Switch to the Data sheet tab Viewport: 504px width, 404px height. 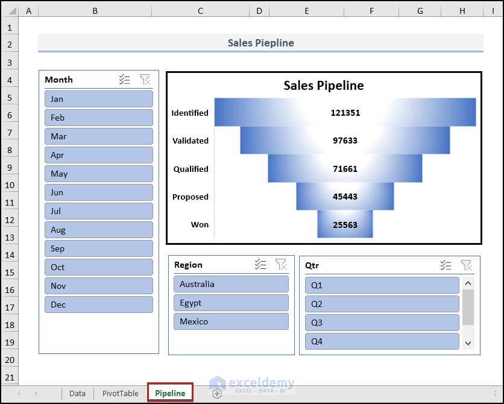coord(77,393)
